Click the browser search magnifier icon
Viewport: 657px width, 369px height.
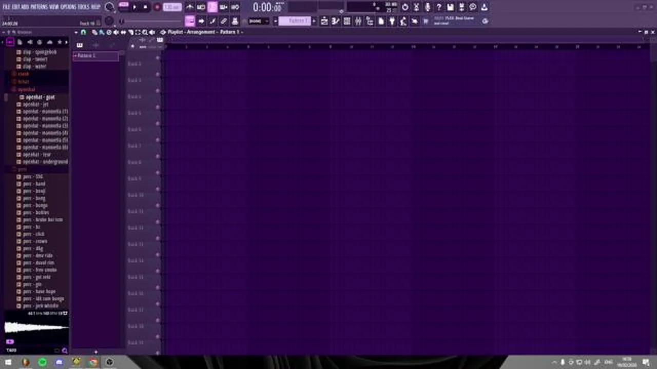click(x=65, y=351)
